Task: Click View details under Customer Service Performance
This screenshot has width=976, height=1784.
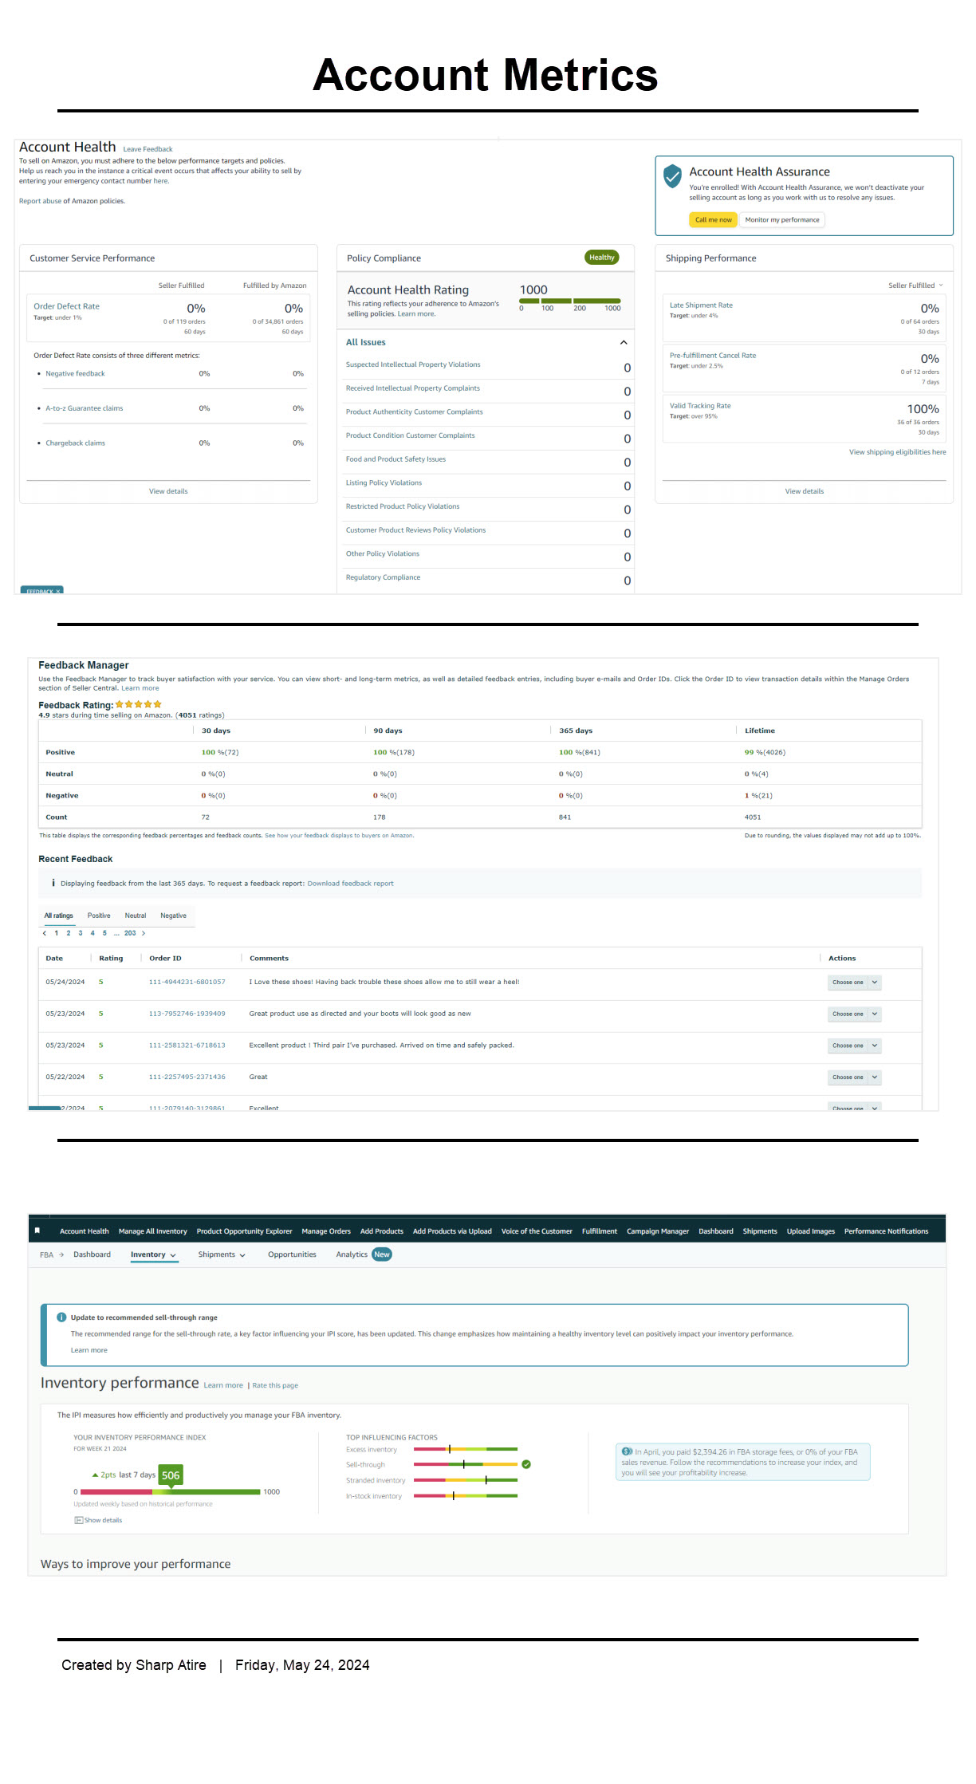Action: pyautogui.click(x=168, y=491)
